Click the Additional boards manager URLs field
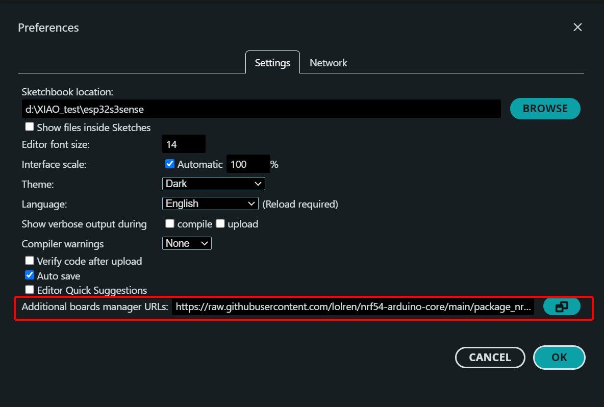 coord(353,308)
